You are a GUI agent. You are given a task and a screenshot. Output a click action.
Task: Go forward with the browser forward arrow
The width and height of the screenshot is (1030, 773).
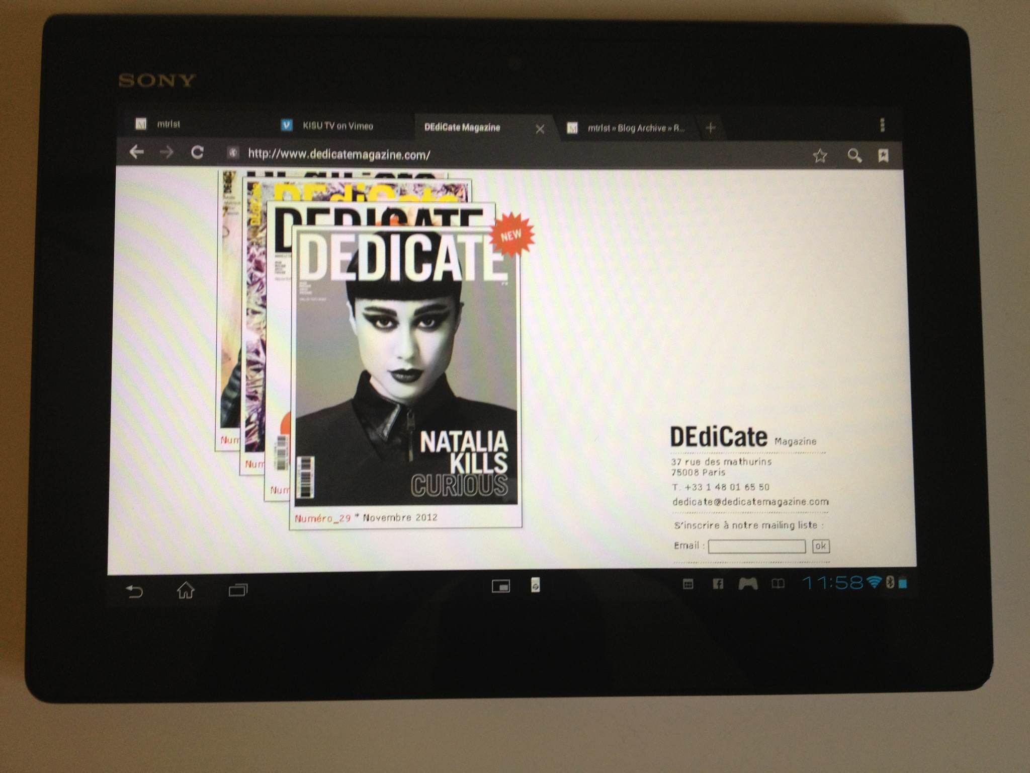(x=166, y=152)
